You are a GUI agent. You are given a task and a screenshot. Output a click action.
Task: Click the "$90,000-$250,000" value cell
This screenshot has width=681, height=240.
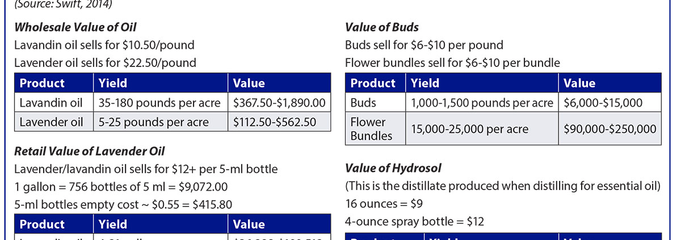coord(609,129)
